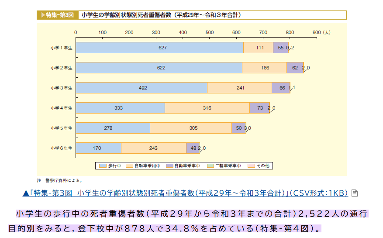Click the 170 bar segment for 小学6年生
Screen dimensions: 383x238
[99, 148]
